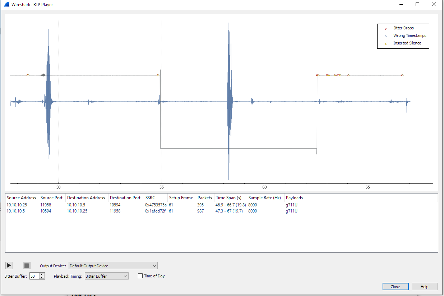Viewport: 444px width, 296px height.
Task: Select the stream with SSRC 0x1efcd72f
Action: [x=156, y=211]
